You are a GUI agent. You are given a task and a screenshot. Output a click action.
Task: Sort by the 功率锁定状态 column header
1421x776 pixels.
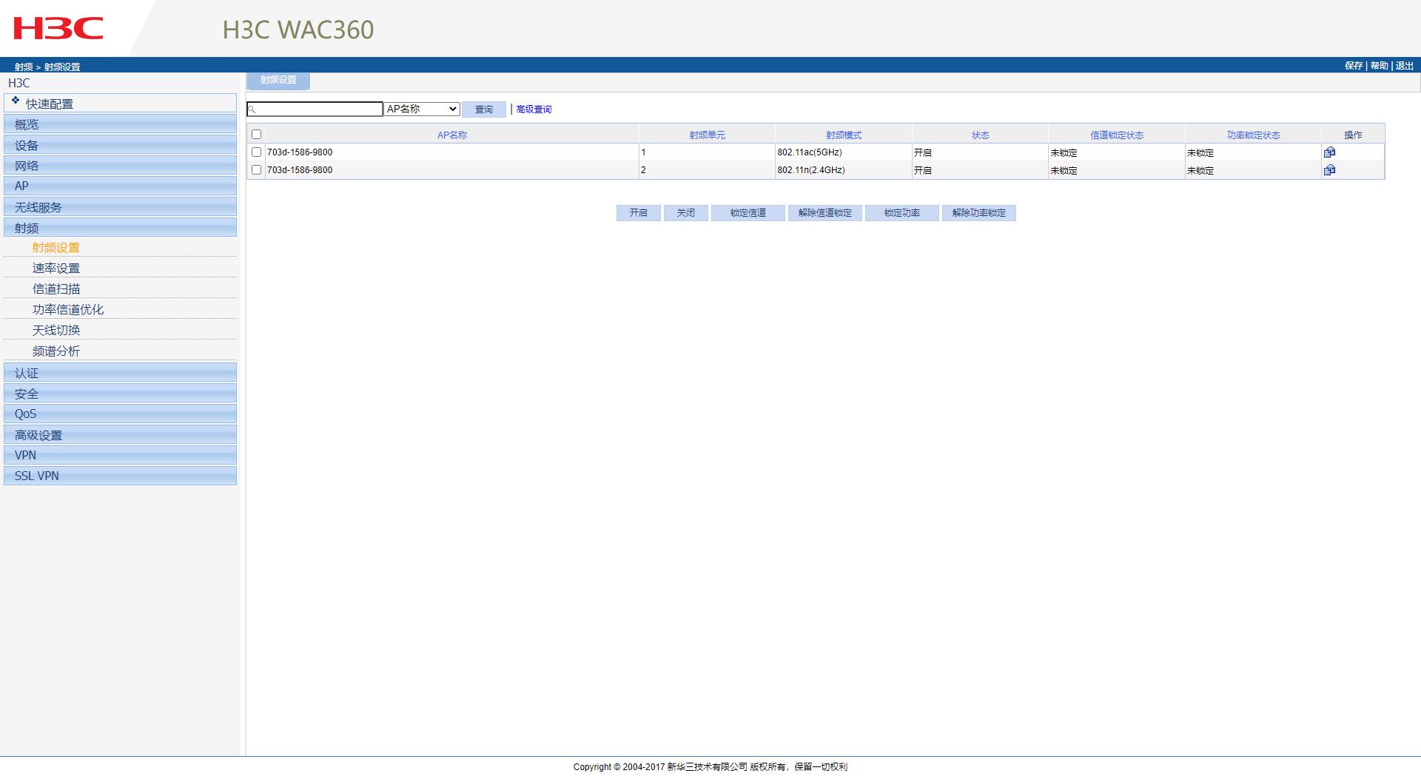pos(1254,135)
